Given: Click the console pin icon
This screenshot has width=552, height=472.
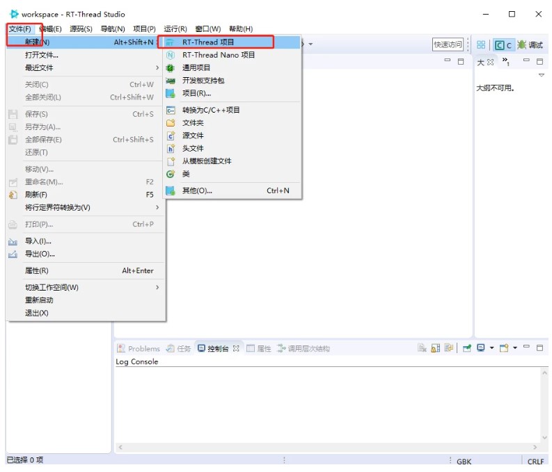Looking at the screenshot, I should point(467,348).
